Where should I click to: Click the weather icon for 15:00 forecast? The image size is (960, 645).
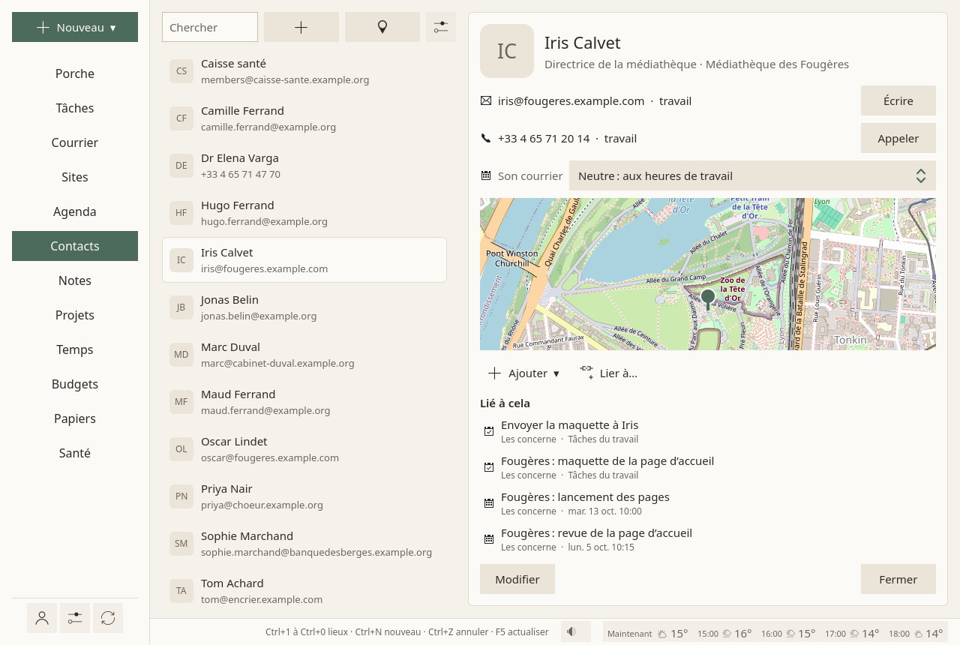pyautogui.click(x=727, y=634)
